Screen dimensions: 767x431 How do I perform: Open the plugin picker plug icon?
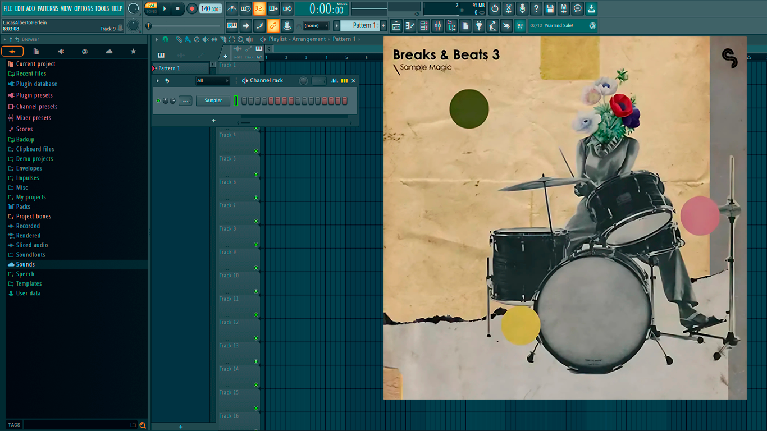[479, 25]
